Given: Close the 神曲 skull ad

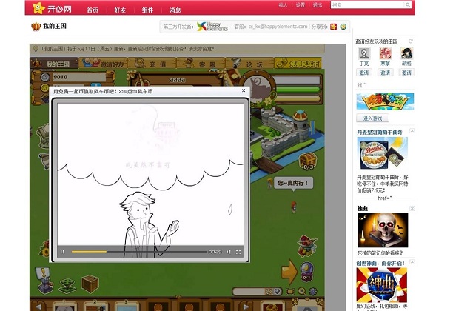Looking at the screenshot, I should coord(412,208).
